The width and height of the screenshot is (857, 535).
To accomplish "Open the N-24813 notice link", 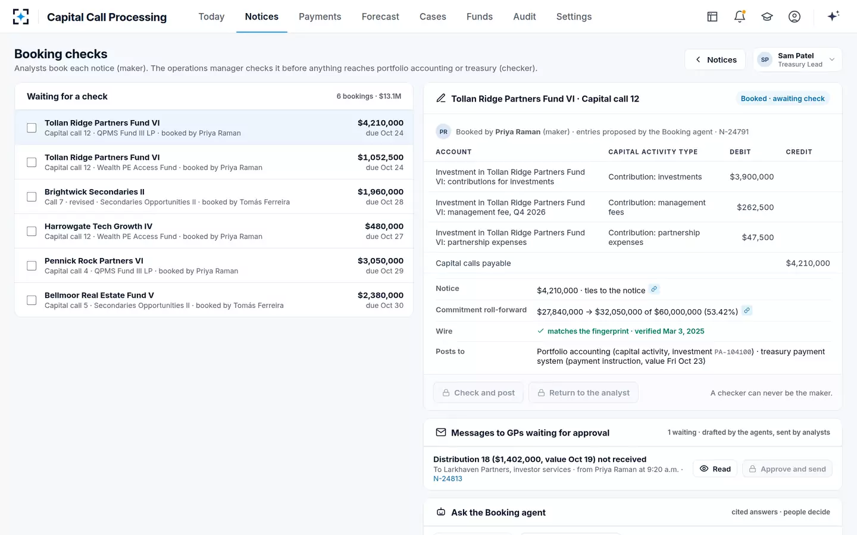I will coord(448,479).
